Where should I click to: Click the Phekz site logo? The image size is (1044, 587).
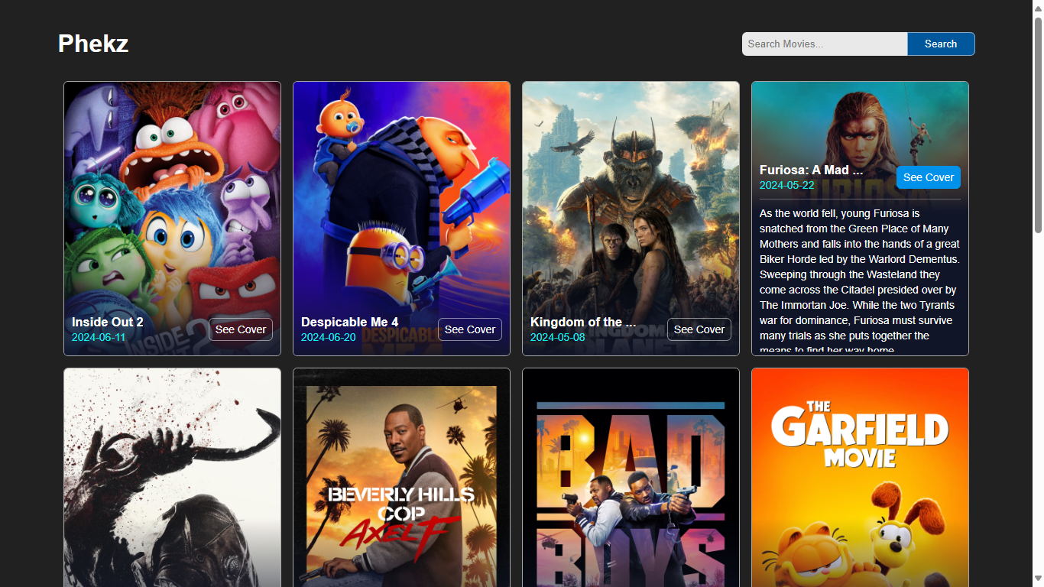[x=93, y=44]
